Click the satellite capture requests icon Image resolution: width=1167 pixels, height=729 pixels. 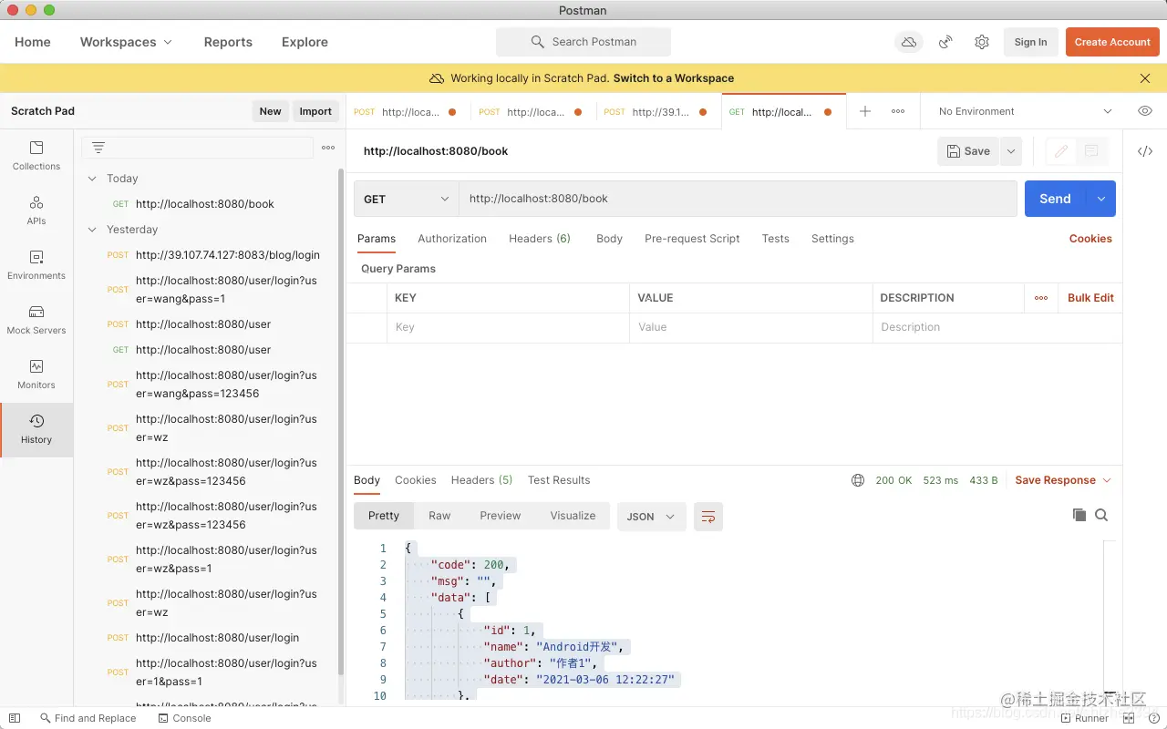click(x=946, y=42)
